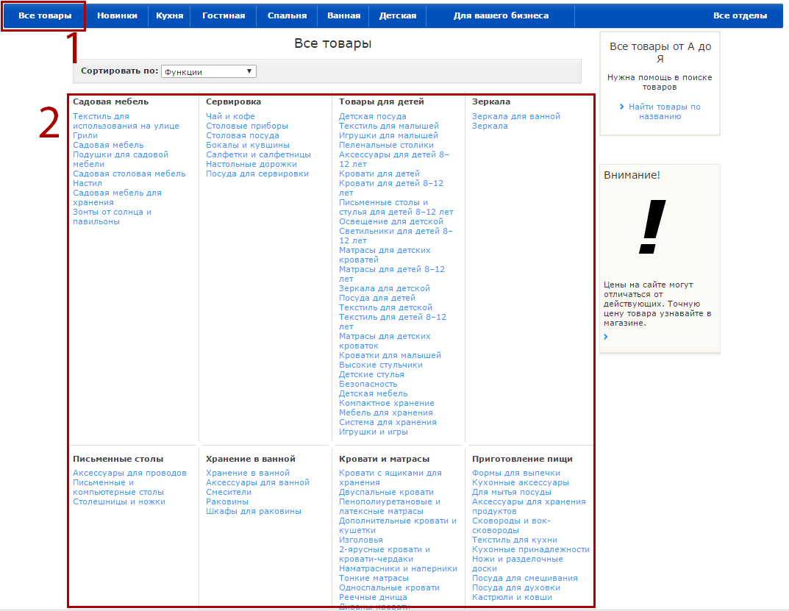Click the exclamation mark image in Внимание box

pos(652,226)
